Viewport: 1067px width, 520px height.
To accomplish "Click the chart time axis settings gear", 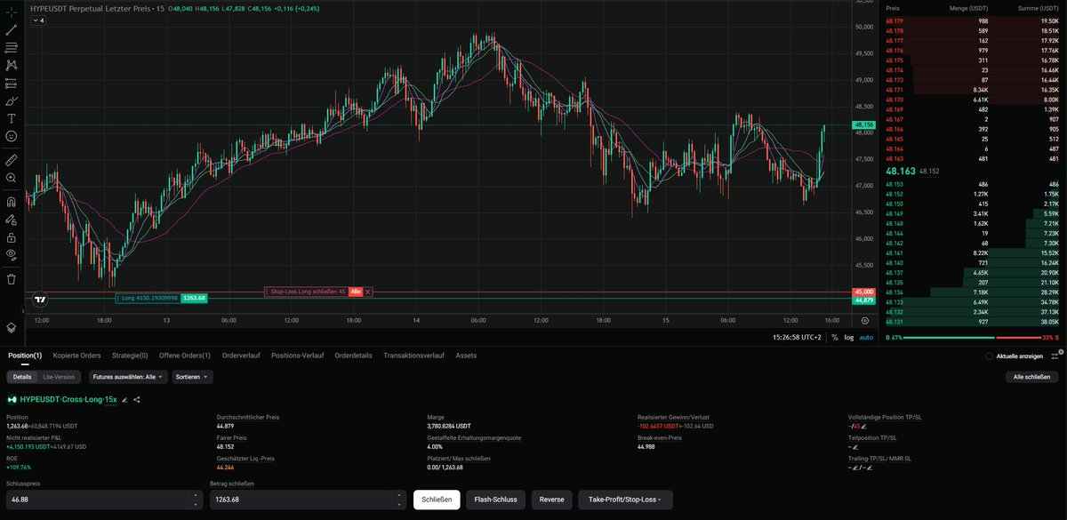I will (x=865, y=321).
